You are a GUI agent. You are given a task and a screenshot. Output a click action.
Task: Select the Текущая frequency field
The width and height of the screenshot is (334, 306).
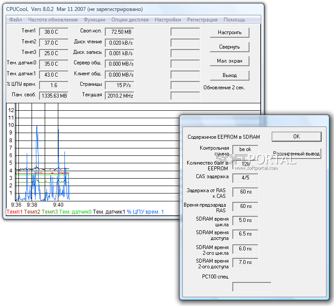pyautogui.click(x=119, y=95)
